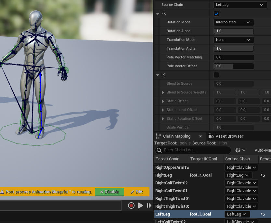The image size is (271, 223).
Task: Click the Scale Vertical value field
Action: (x=234, y=127)
